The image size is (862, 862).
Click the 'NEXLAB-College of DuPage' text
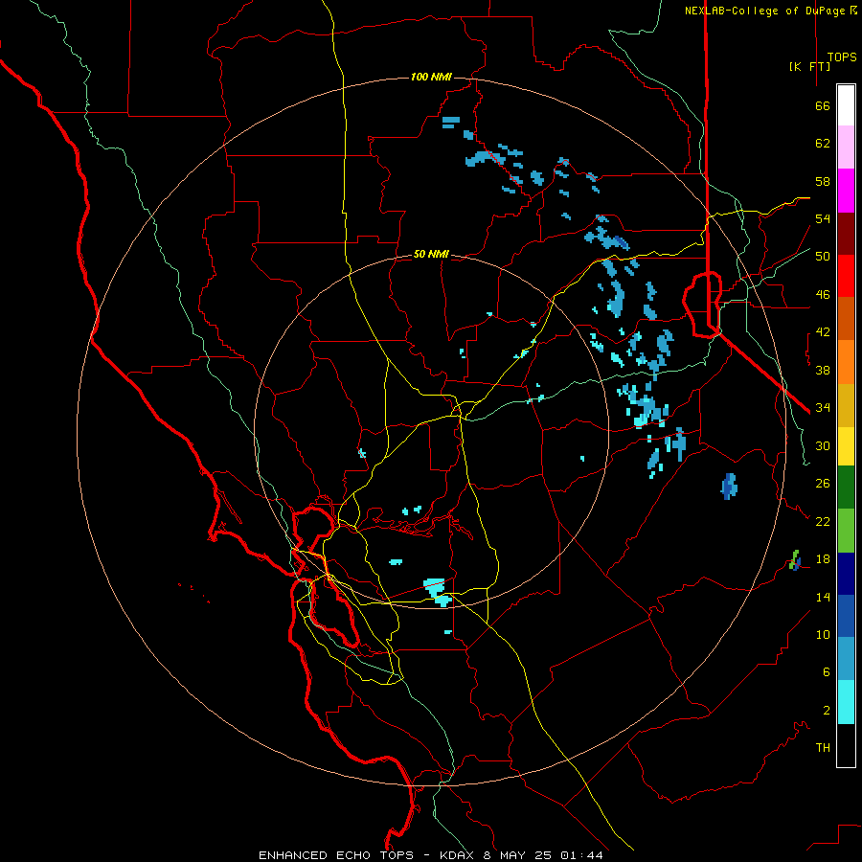click(766, 11)
